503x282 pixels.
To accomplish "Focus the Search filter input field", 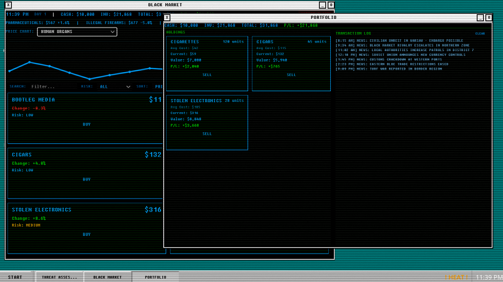I will (54, 86).
